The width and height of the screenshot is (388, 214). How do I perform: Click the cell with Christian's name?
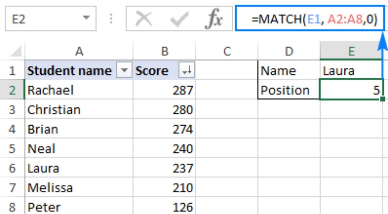79,110
